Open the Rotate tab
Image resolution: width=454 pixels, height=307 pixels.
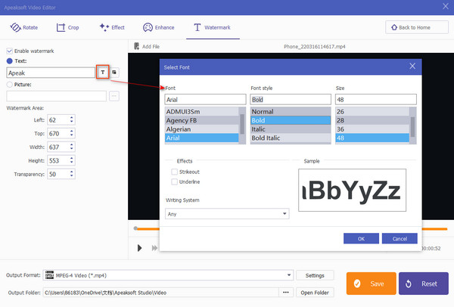(24, 27)
